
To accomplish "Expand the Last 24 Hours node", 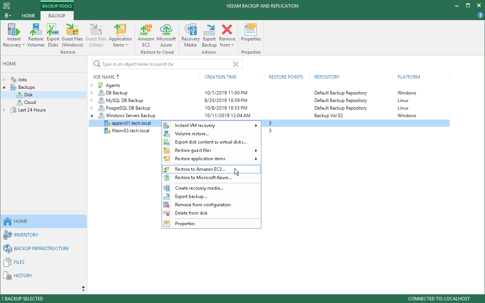I will click(x=4, y=110).
